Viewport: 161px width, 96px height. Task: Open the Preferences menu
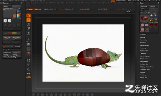(x=89, y=3)
